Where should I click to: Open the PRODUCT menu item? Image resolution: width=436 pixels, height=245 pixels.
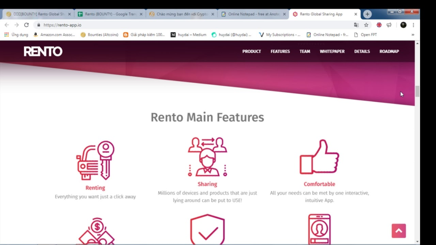click(252, 51)
